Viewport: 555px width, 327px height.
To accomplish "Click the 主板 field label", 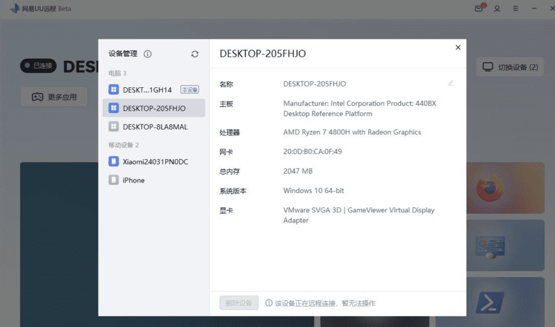I will (226, 104).
